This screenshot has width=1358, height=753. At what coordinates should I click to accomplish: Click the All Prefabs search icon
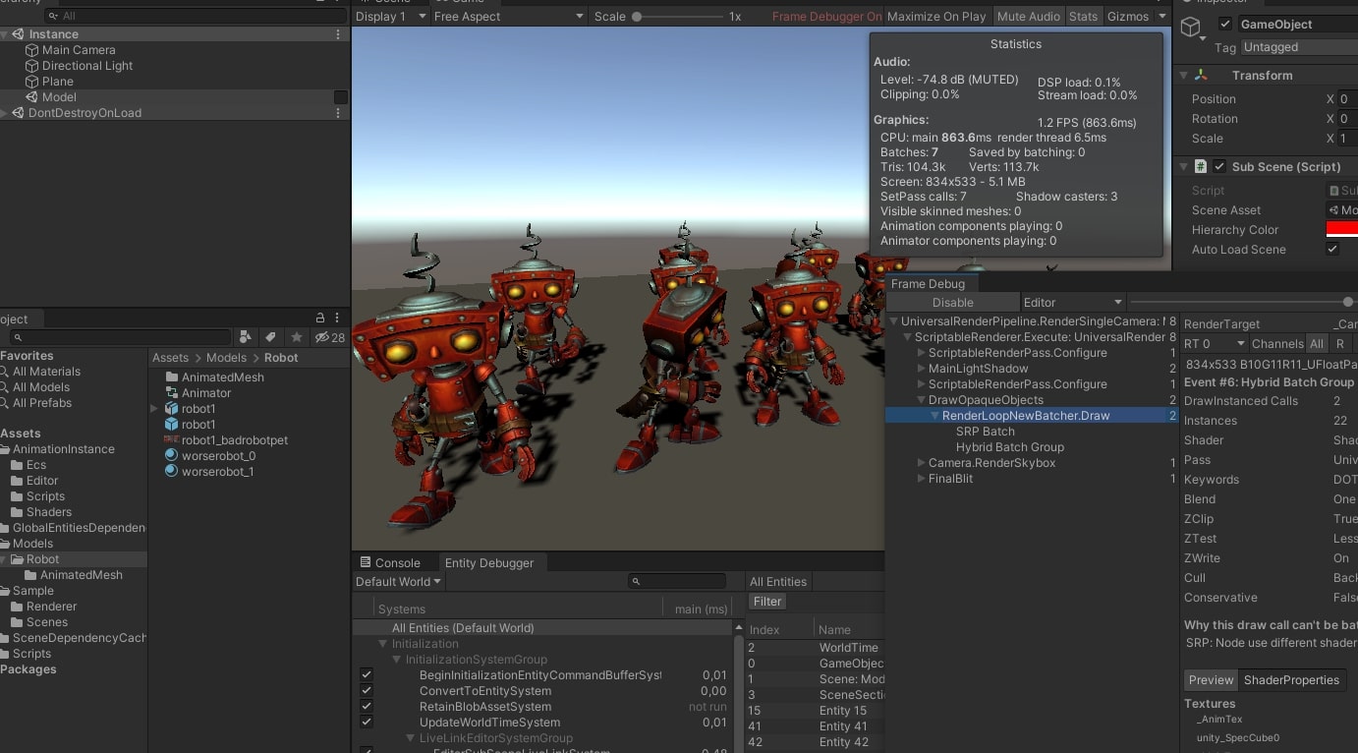tap(6, 403)
